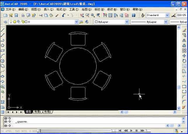188x134 pixels.
Task: Click the Rotate tool
Action: [x=184, y=61]
